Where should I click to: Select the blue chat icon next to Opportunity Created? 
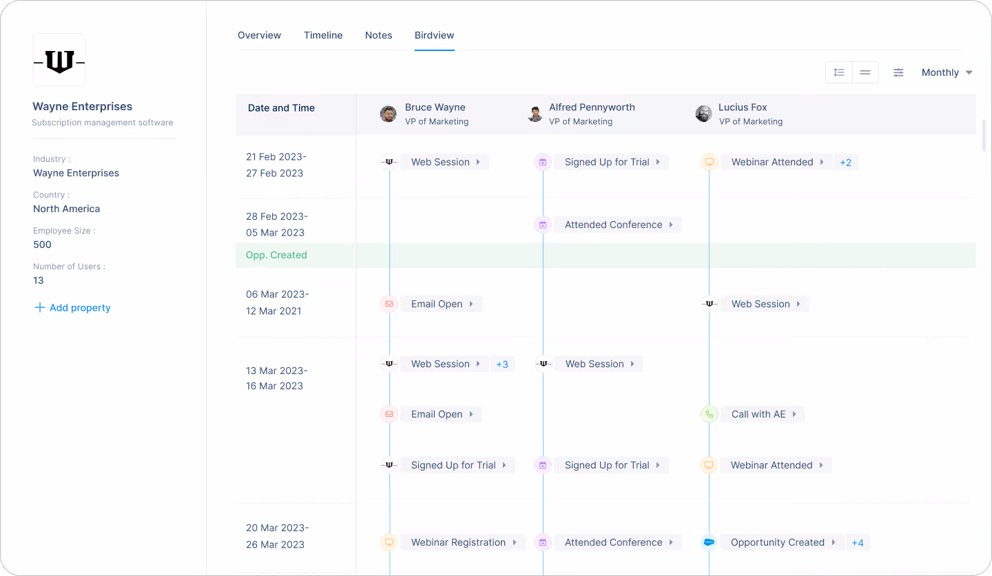[710, 542]
